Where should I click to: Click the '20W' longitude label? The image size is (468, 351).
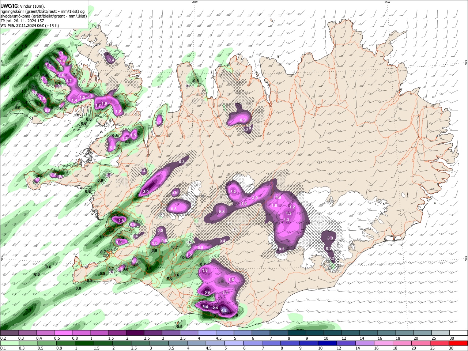(x=195, y=2)
